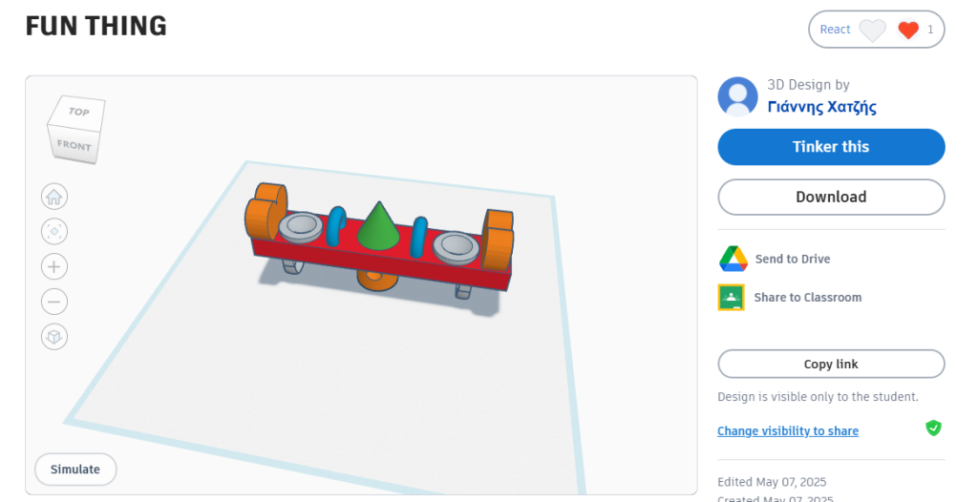Start the Simulate button
The height and width of the screenshot is (502, 978).
pyautogui.click(x=75, y=470)
